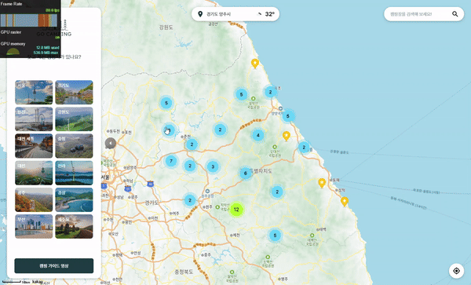The width and height of the screenshot is (471, 285).
Task: Select the 전라 cable car thumbnail
Action: tap(74, 173)
